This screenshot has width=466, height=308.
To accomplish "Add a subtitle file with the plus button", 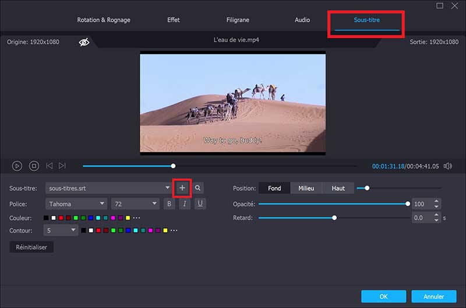I will [x=182, y=188].
